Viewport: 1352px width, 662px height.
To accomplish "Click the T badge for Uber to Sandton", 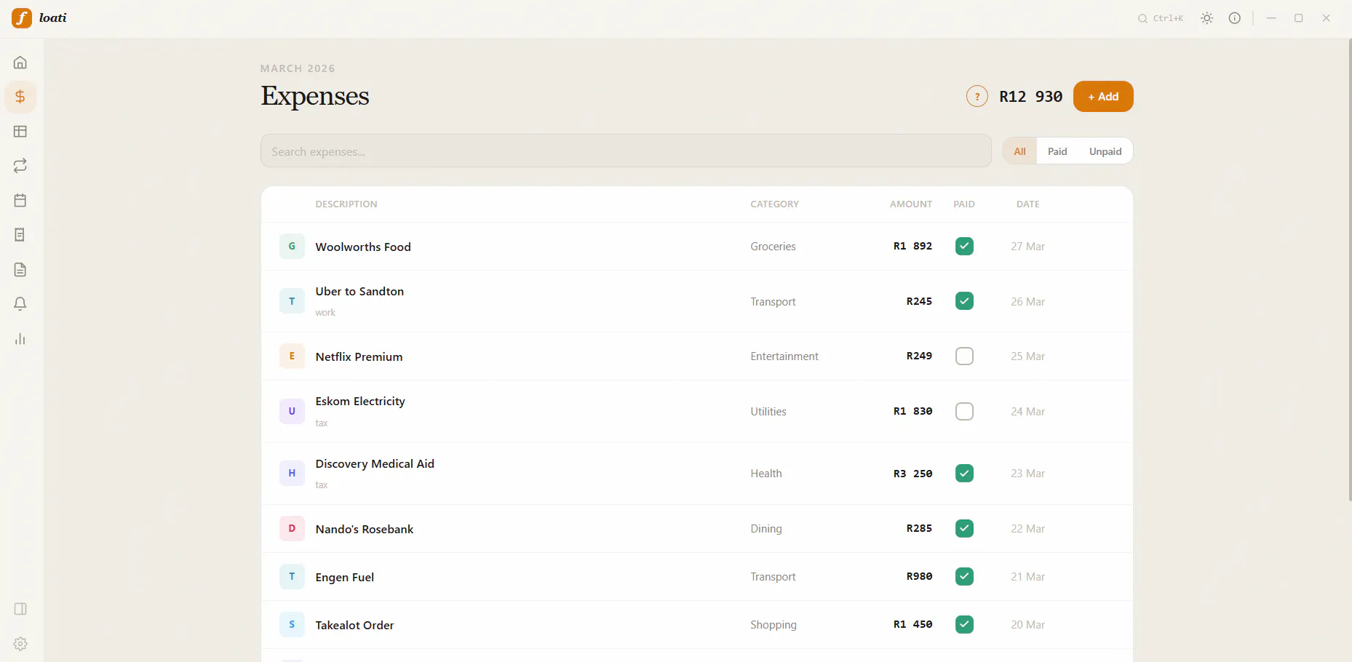I will [292, 301].
